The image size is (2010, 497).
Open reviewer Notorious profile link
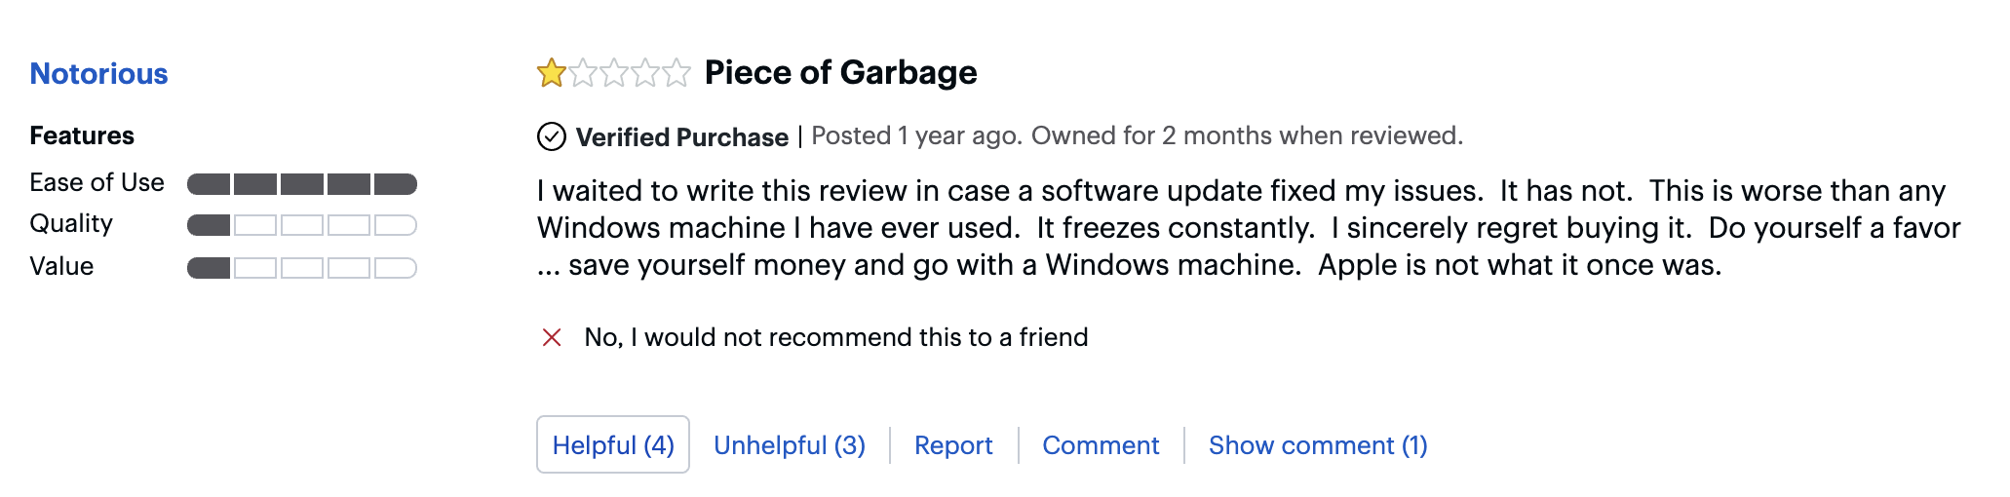(x=98, y=74)
